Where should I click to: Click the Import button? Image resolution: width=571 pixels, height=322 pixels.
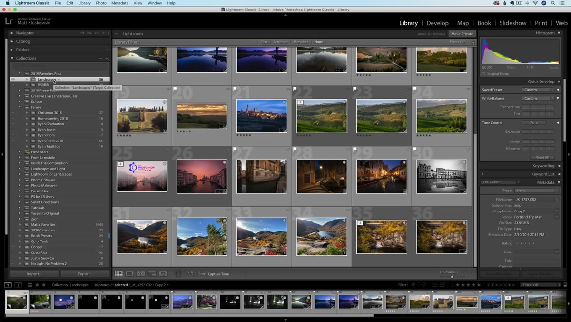coord(34,274)
